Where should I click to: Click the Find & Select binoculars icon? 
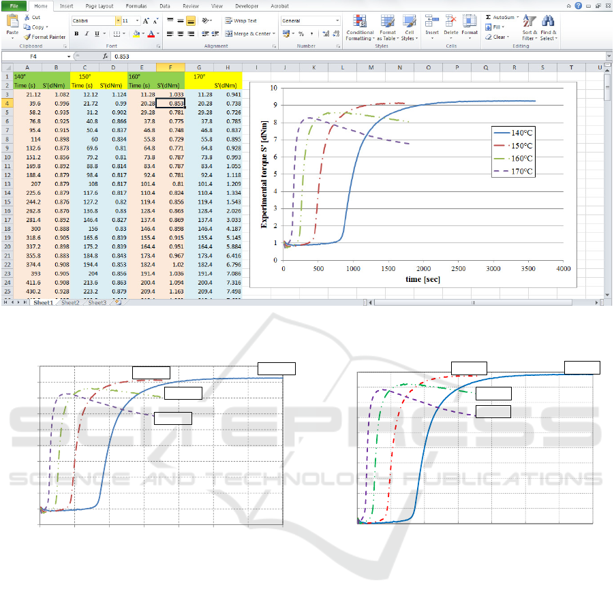[549, 21]
